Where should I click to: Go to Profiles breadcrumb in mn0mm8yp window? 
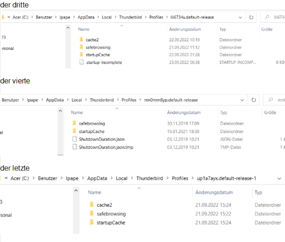[129, 100]
